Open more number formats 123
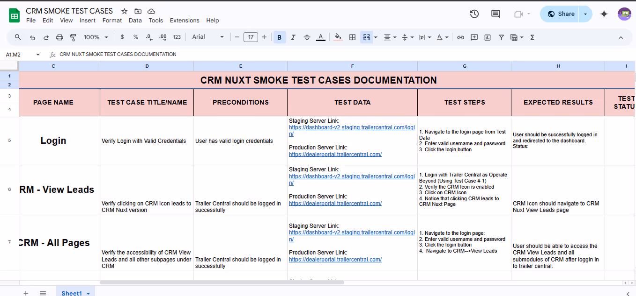 177,37
